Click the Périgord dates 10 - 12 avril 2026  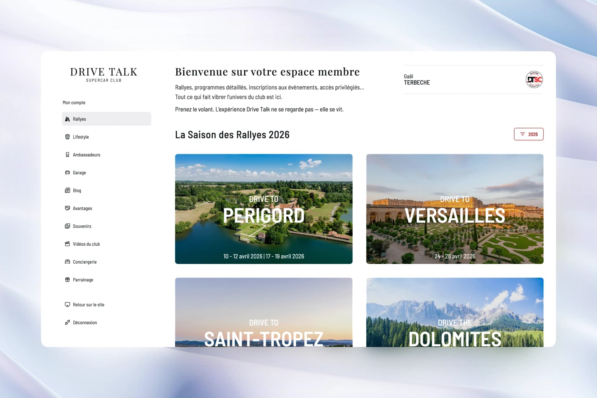point(243,256)
